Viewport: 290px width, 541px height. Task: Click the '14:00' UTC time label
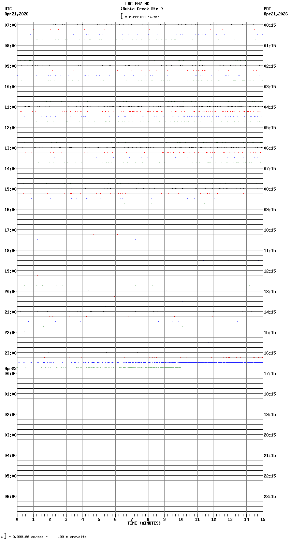(x=11, y=169)
